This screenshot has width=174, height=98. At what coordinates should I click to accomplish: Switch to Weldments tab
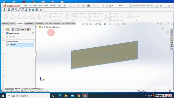39,24
